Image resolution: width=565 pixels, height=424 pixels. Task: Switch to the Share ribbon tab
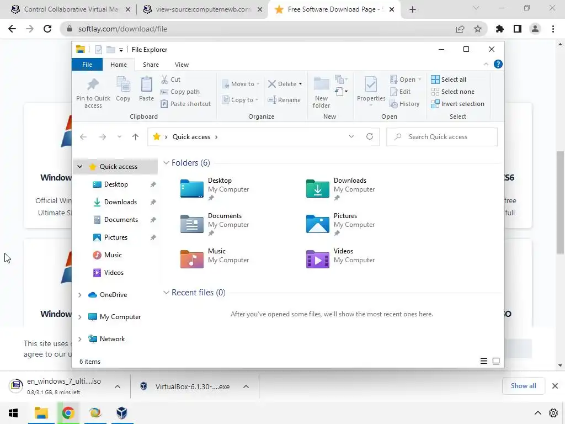pos(151,65)
